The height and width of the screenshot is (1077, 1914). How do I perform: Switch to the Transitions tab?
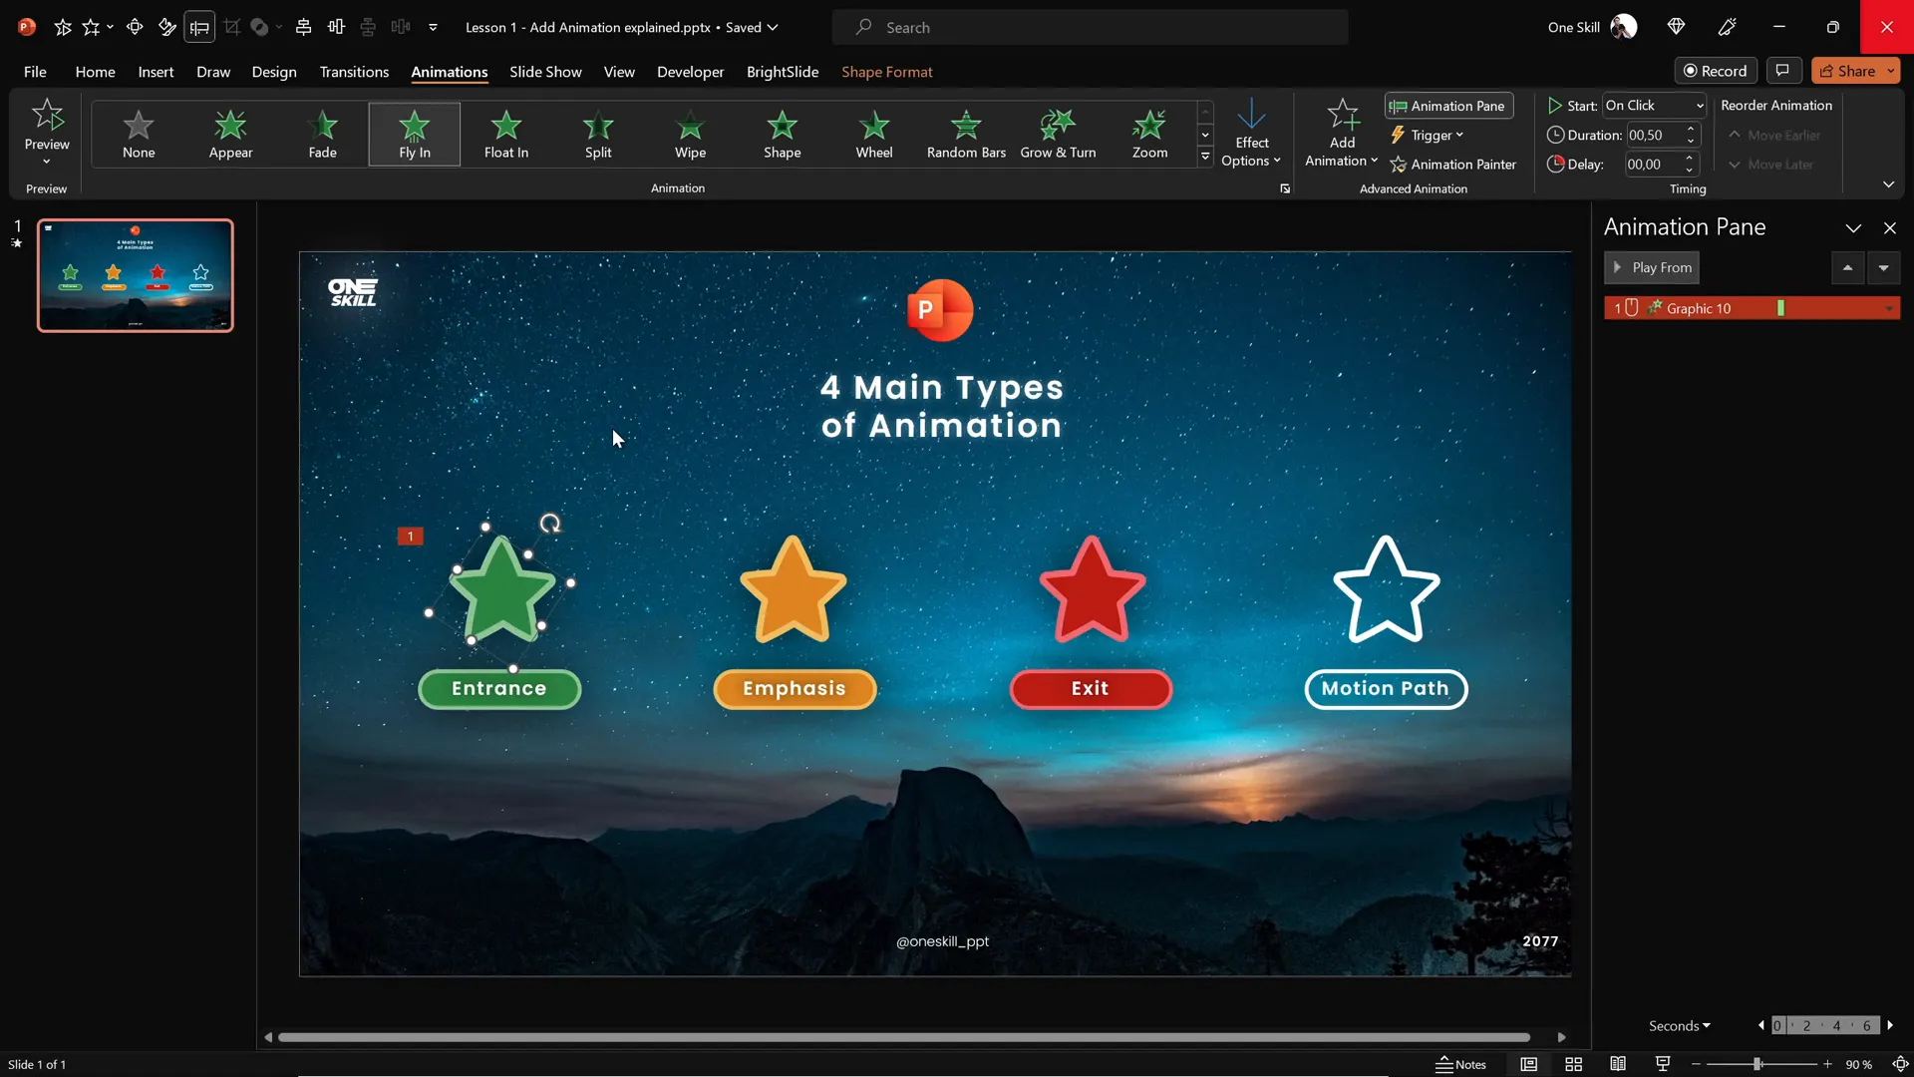pos(354,72)
